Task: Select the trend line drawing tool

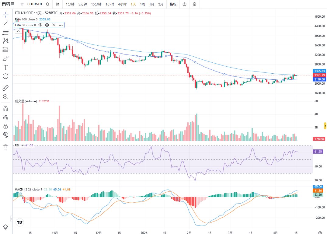Action: point(5,23)
